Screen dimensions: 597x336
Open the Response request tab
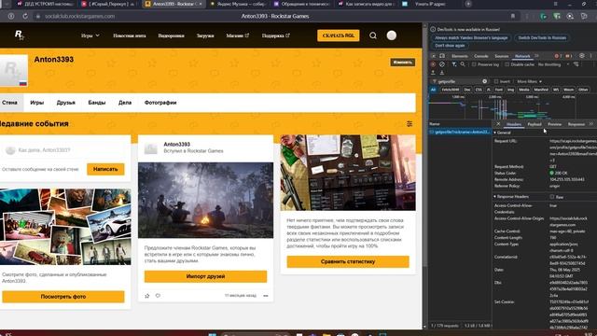coord(576,124)
